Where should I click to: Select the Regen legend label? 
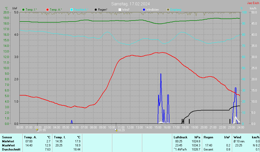pyautogui.click(x=103, y=10)
